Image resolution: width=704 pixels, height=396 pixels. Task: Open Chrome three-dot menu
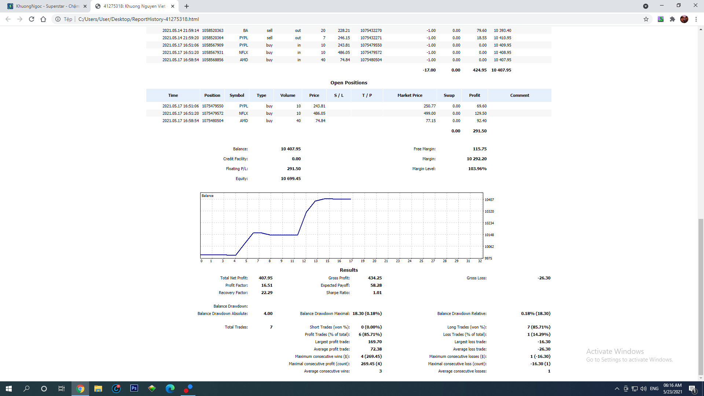click(x=696, y=19)
